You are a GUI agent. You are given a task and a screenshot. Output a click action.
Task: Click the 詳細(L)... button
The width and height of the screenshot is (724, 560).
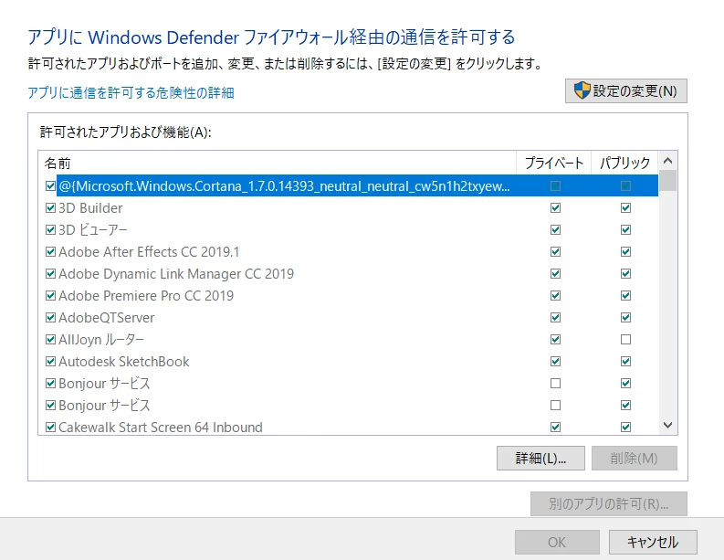click(540, 458)
